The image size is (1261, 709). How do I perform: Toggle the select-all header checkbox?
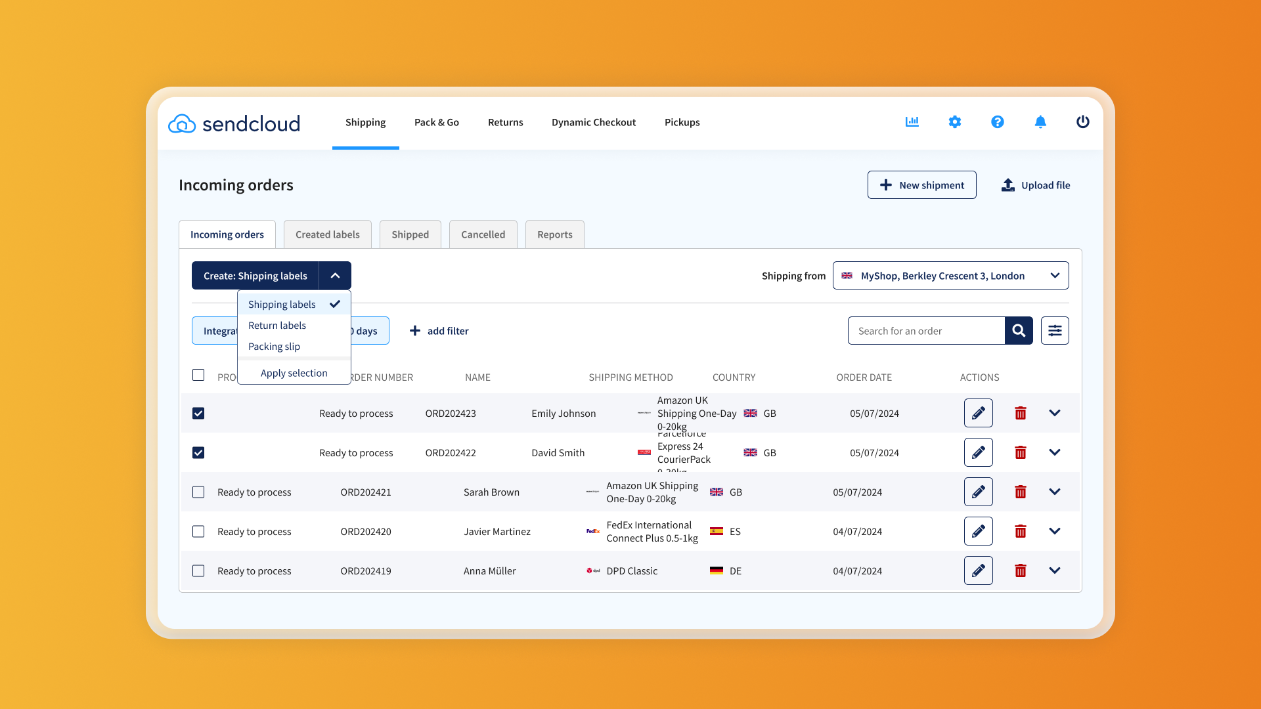pyautogui.click(x=198, y=375)
